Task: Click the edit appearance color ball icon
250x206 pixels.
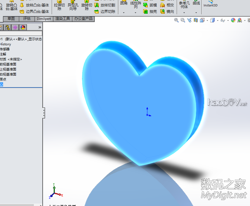Action: point(233,20)
